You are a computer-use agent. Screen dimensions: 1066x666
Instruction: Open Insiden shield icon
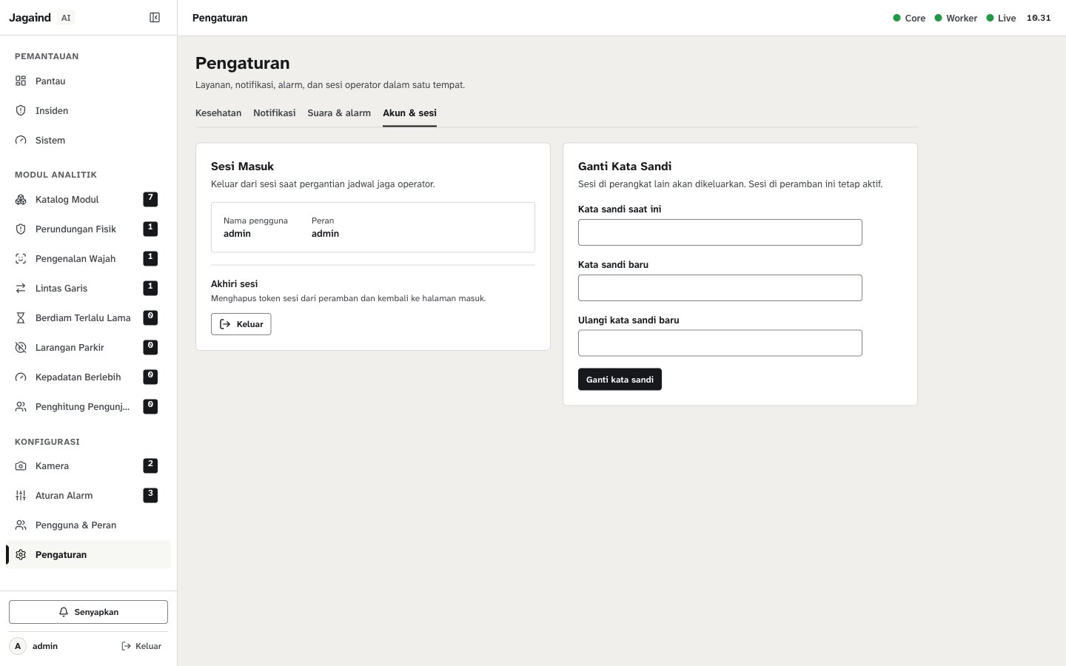[x=21, y=110]
